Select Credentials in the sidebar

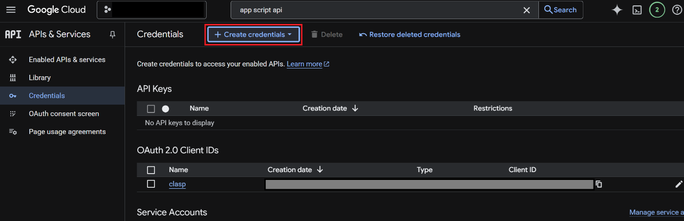click(47, 96)
